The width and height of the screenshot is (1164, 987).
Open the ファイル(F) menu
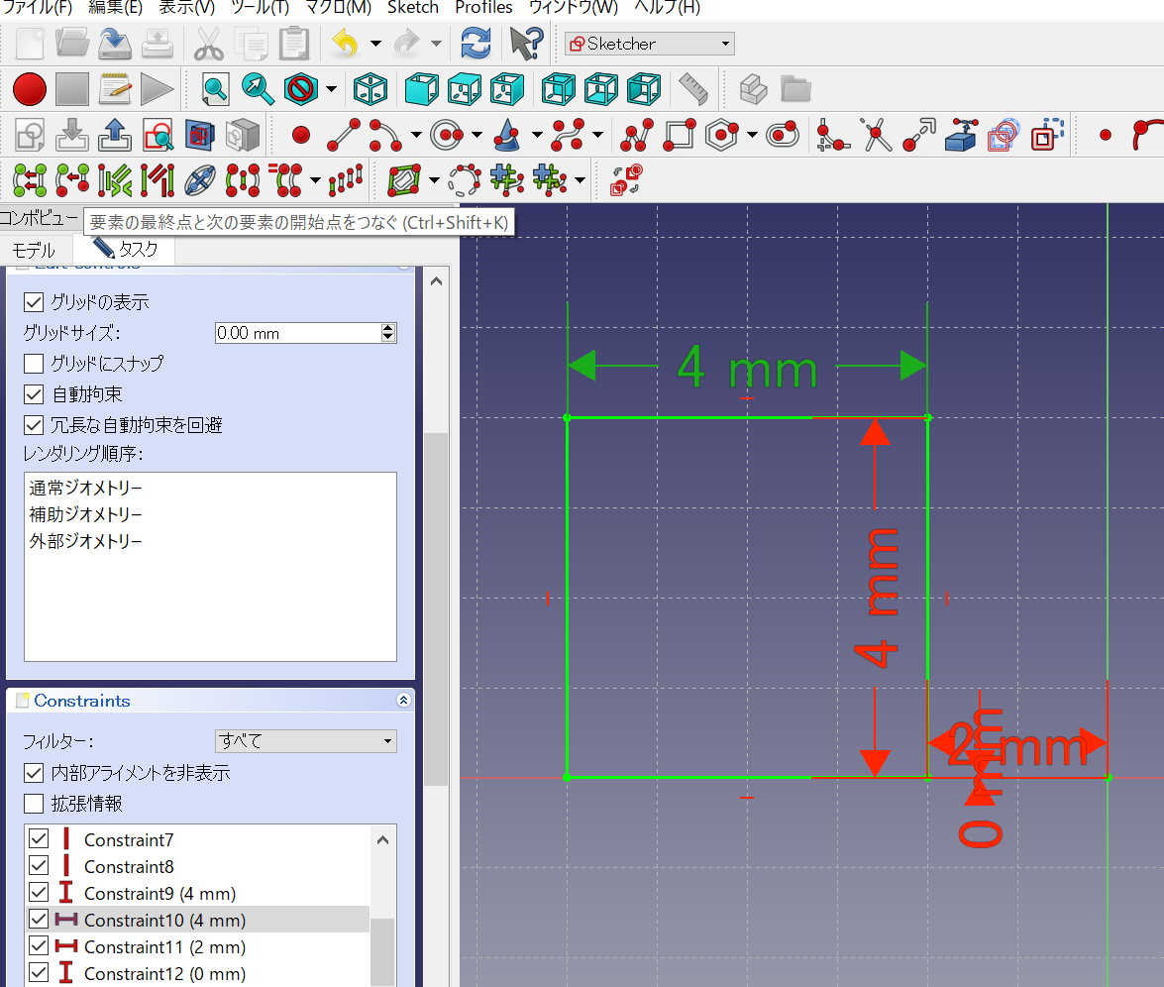pos(38,7)
